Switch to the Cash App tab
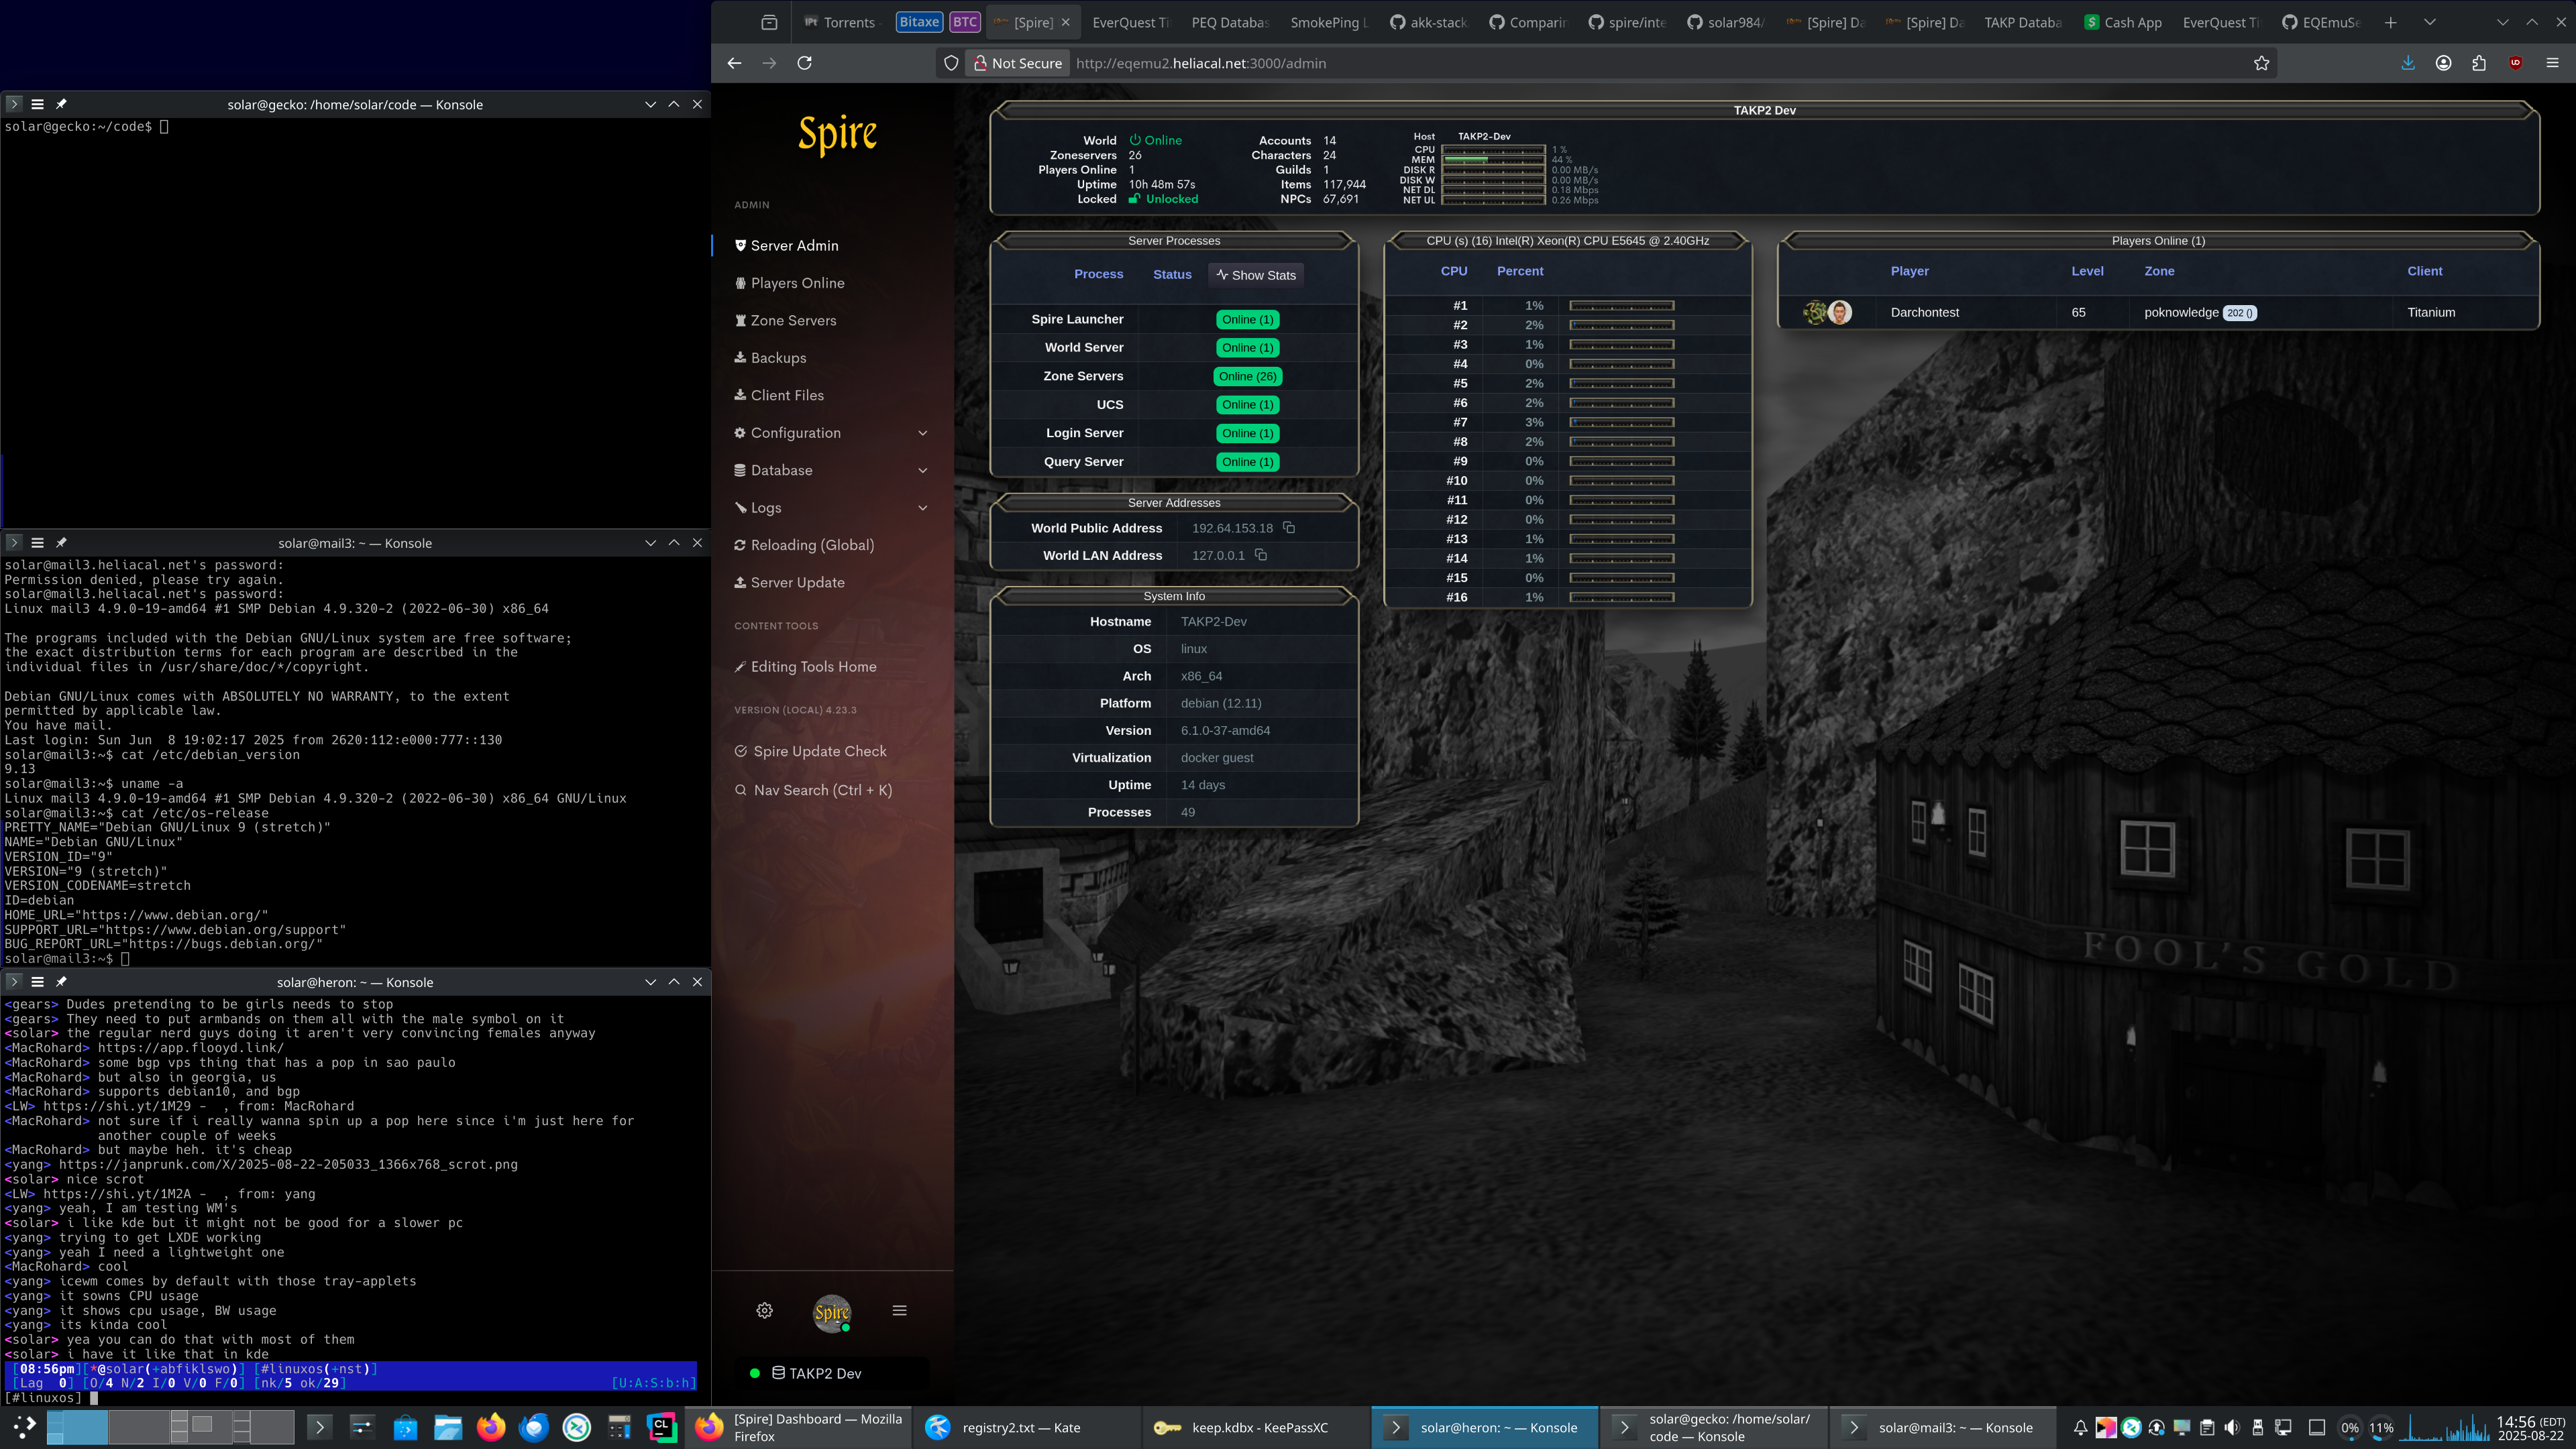 pyautogui.click(x=2122, y=22)
